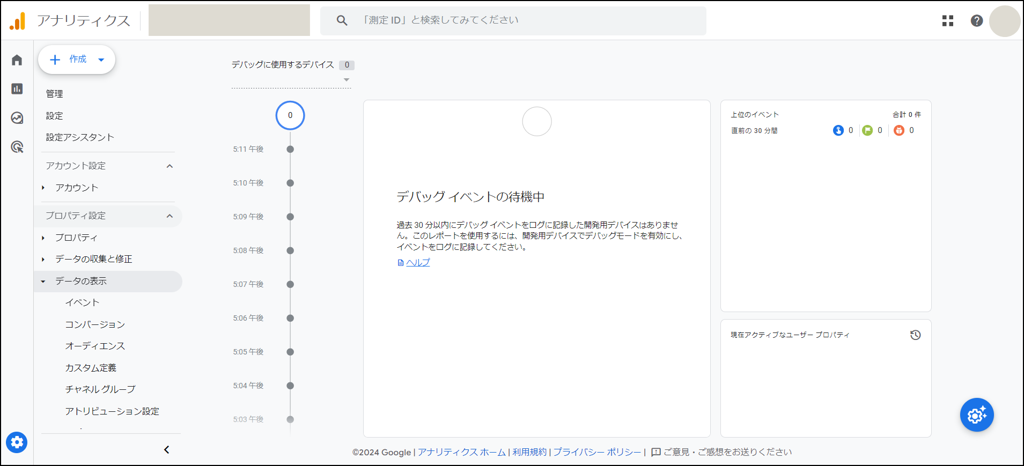Click the document icon beside ヘルプ
Image resolution: width=1024 pixels, height=466 pixels.
pos(400,263)
